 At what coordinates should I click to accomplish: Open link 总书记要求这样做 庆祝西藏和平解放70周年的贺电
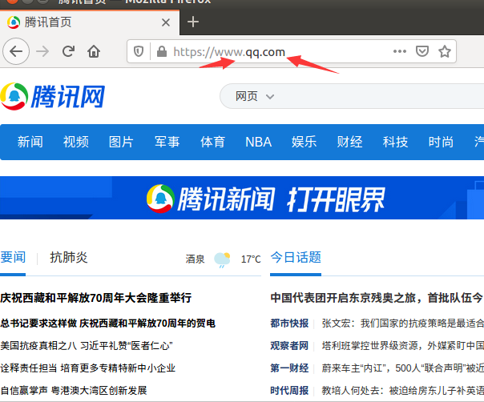click(x=107, y=324)
